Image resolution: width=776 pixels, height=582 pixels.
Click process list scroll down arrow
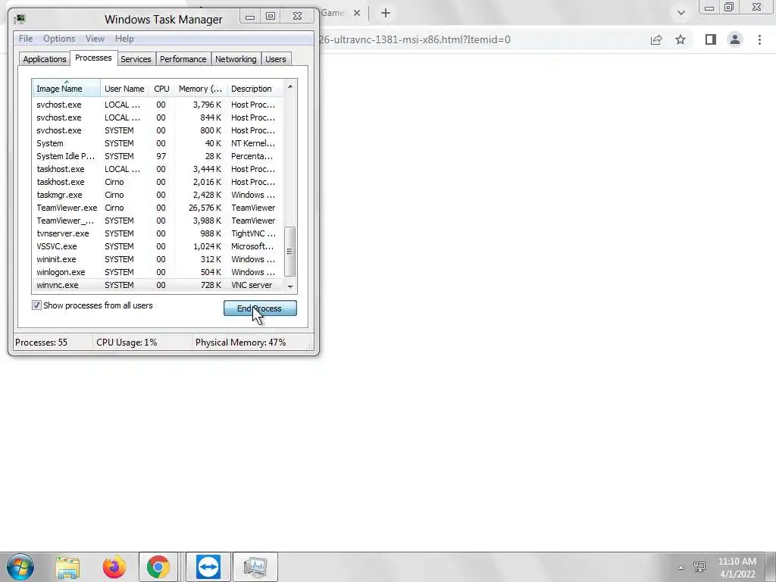click(x=290, y=286)
